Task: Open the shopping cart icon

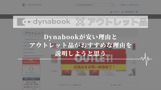Action: pyautogui.click(x=136, y=12)
